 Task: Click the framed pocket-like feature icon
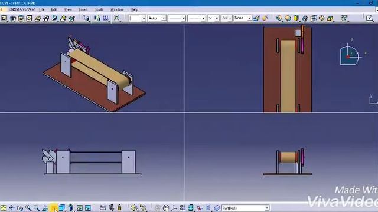[21, 18]
